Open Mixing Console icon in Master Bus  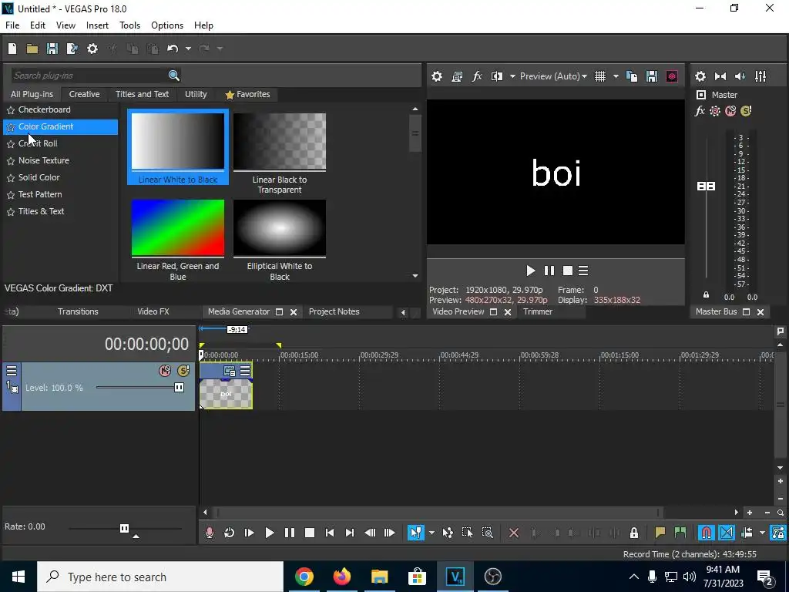760,76
